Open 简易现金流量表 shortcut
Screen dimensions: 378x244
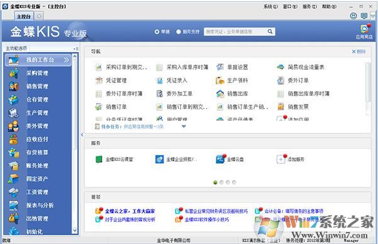(x=301, y=67)
